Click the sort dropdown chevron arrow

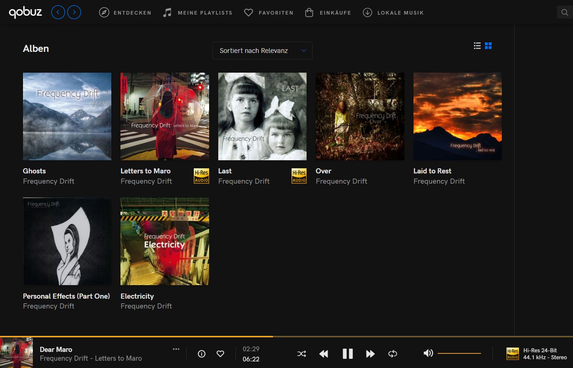tap(304, 50)
